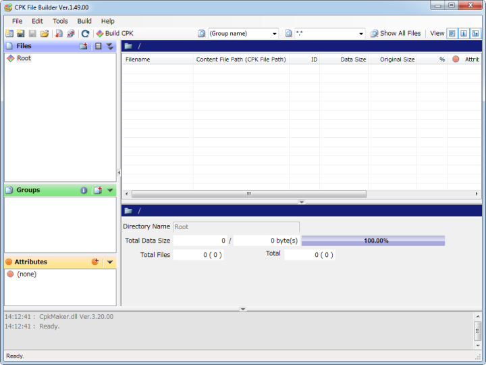Click the Refresh circular arrow icon
486x365 pixels.
pos(85,34)
